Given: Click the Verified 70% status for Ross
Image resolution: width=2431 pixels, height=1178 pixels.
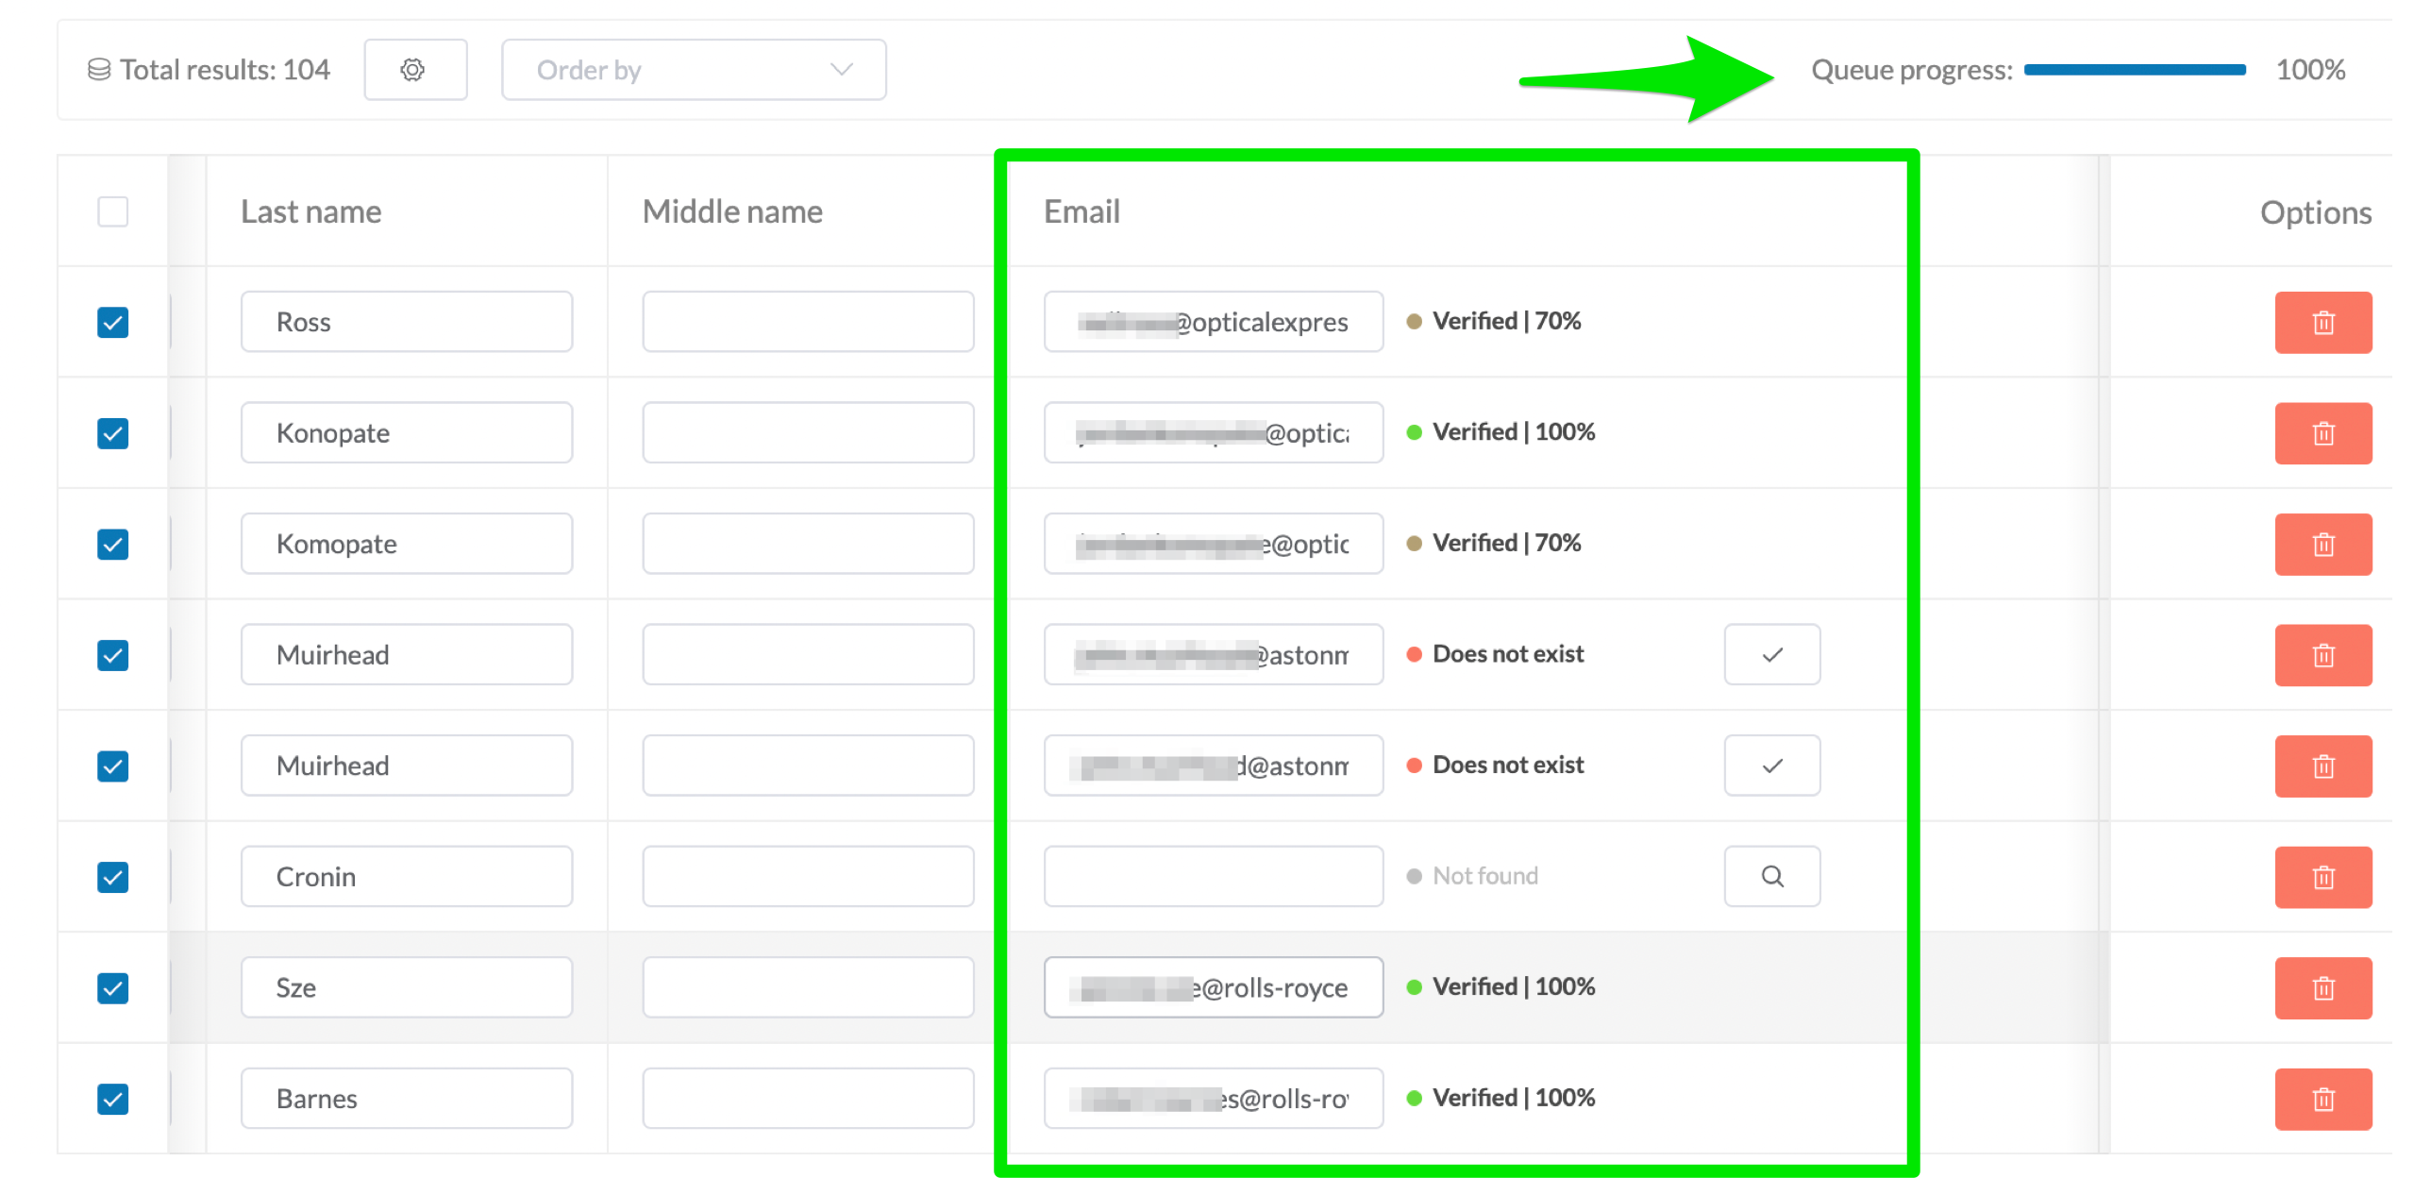Looking at the screenshot, I should point(1505,321).
